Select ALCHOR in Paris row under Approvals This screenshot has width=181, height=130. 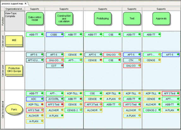coord(152,105)
